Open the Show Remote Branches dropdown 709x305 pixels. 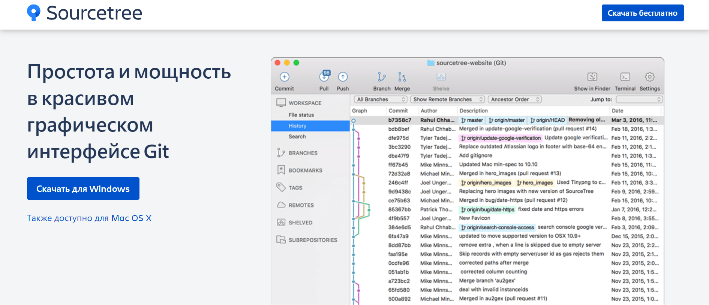click(x=448, y=99)
